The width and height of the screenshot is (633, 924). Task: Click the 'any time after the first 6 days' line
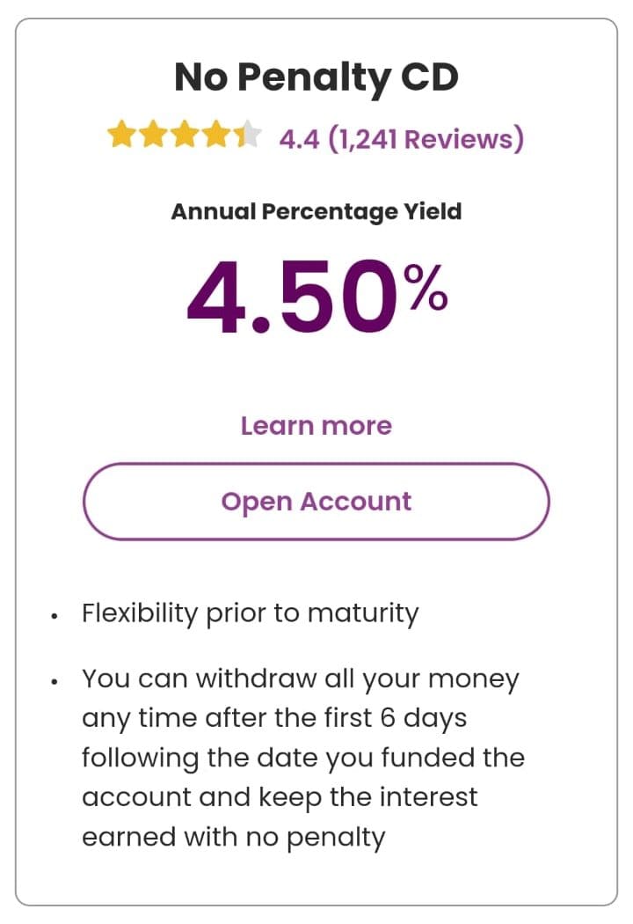273,718
